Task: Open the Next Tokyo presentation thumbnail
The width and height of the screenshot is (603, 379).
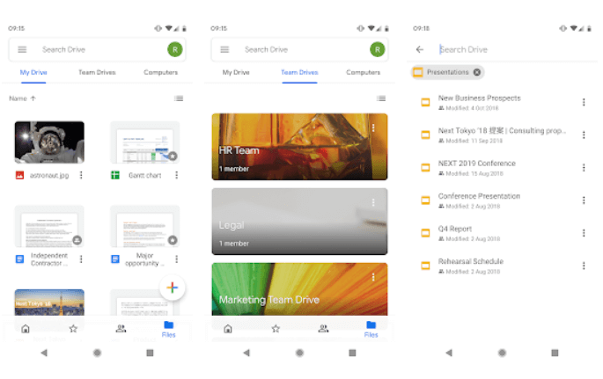Action: coord(49,302)
